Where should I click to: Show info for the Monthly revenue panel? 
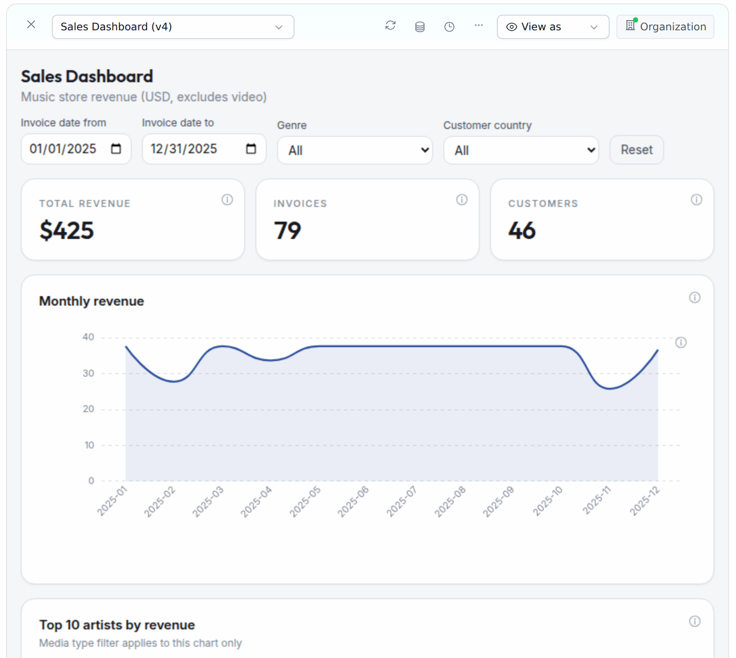695,297
